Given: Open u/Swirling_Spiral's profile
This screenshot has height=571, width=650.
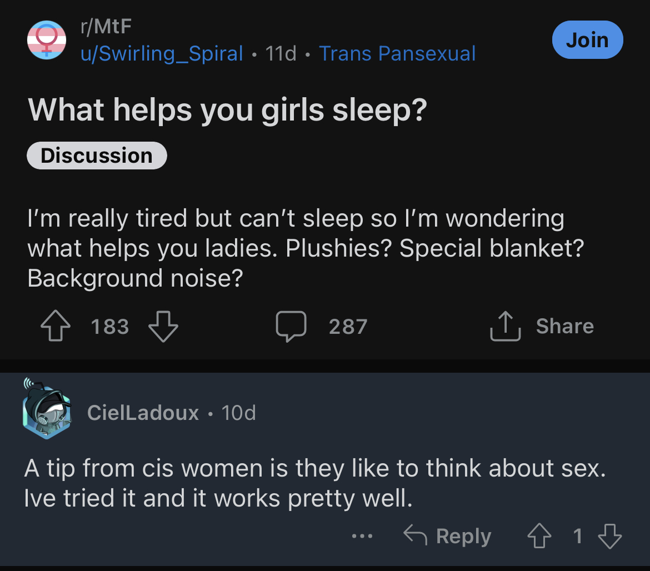Looking at the screenshot, I should click(162, 53).
